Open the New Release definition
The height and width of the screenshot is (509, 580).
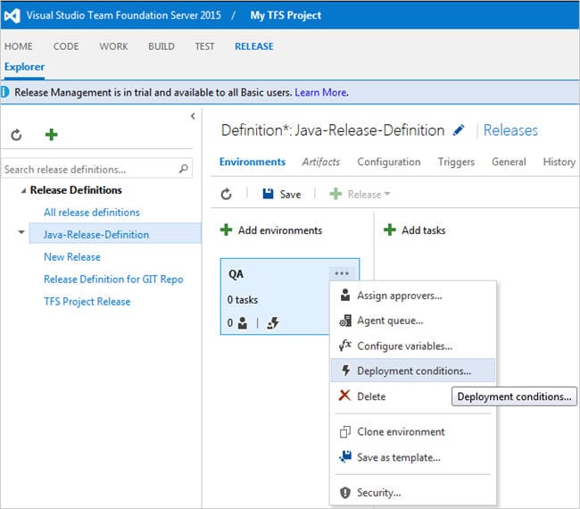click(x=72, y=256)
